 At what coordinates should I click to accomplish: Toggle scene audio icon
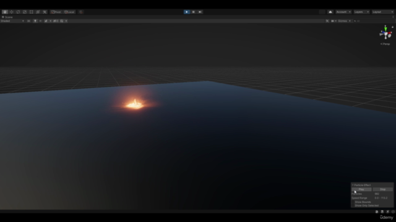(x=40, y=21)
